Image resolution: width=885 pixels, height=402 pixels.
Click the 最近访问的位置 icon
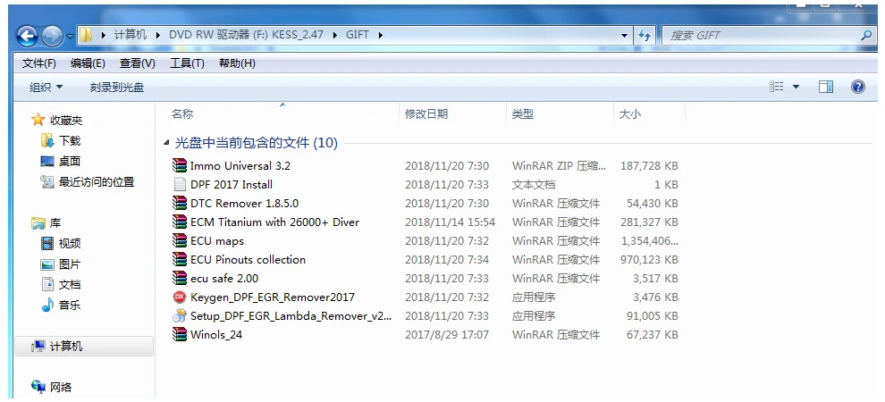47,181
